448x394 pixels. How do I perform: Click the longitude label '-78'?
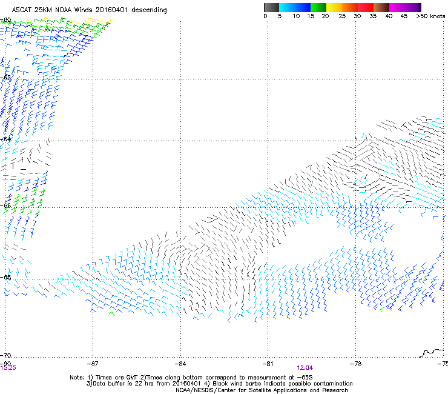(355, 364)
